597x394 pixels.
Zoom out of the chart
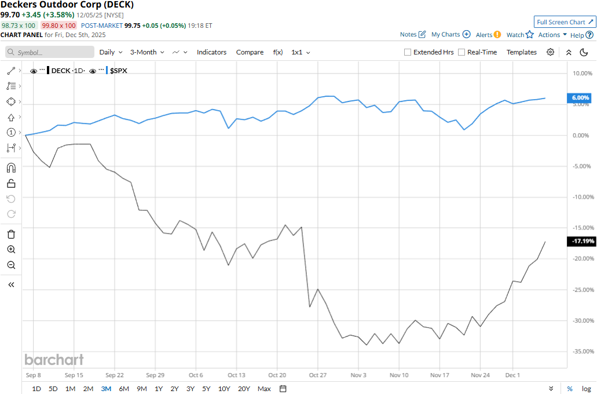pyautogui.click(x=10, y=265)
